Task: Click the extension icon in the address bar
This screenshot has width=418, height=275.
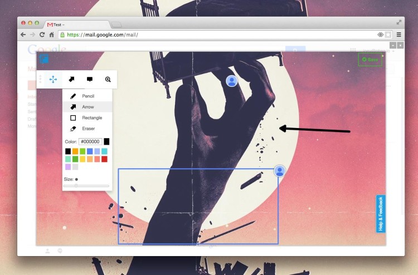Action: (x=381, y=35)
